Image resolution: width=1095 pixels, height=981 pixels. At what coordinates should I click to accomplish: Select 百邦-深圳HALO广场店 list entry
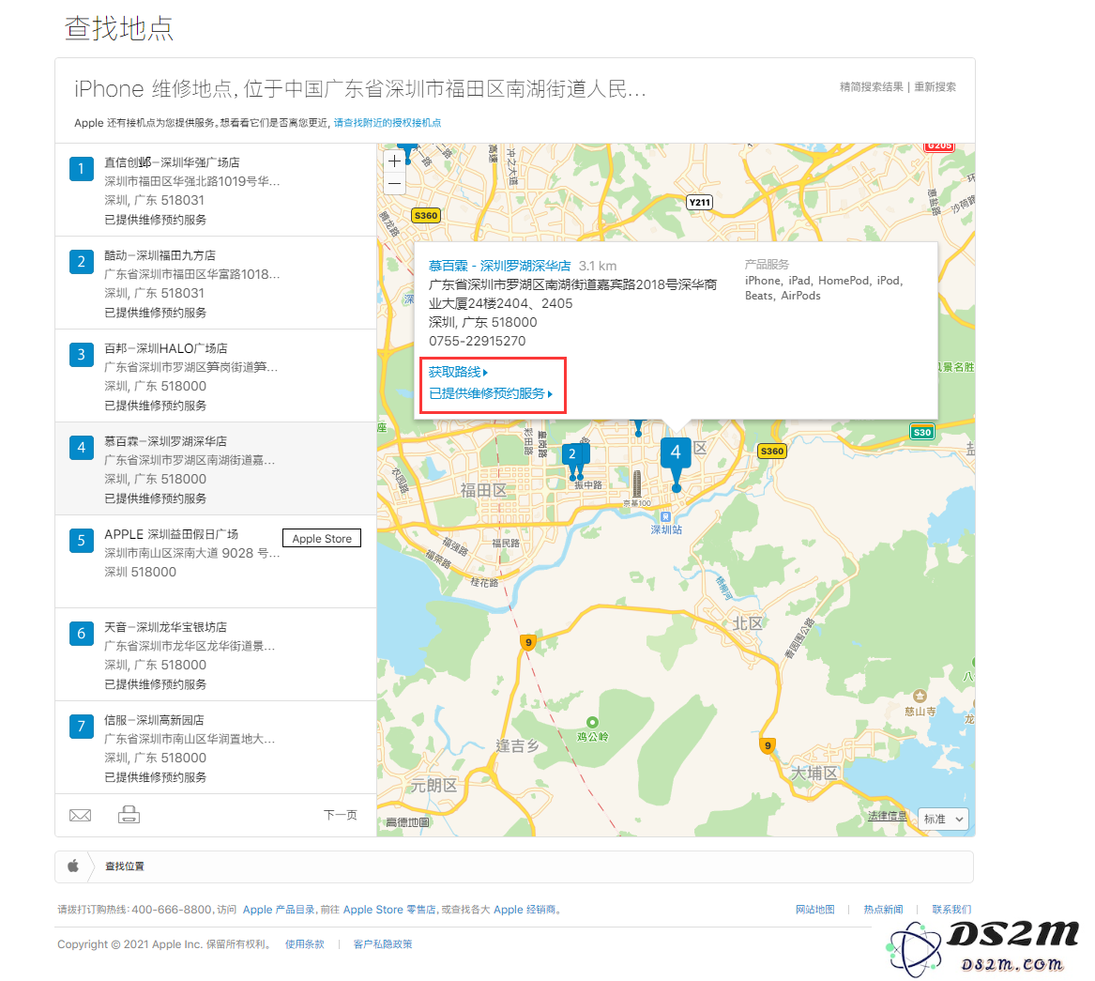tap(216, 376)
